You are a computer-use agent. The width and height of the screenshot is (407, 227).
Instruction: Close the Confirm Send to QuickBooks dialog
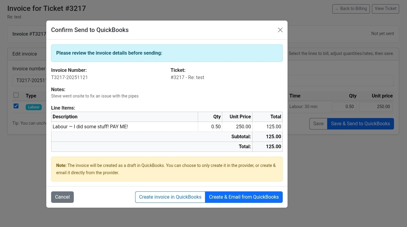pos(280,30)
